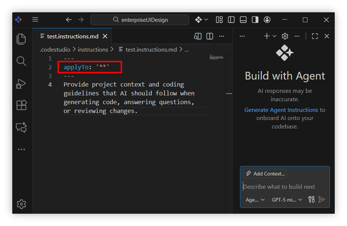This screenshot has width=347, height=226.
Task: Select the test.instructions.md editor tab
Action: [x=72, y=36]
